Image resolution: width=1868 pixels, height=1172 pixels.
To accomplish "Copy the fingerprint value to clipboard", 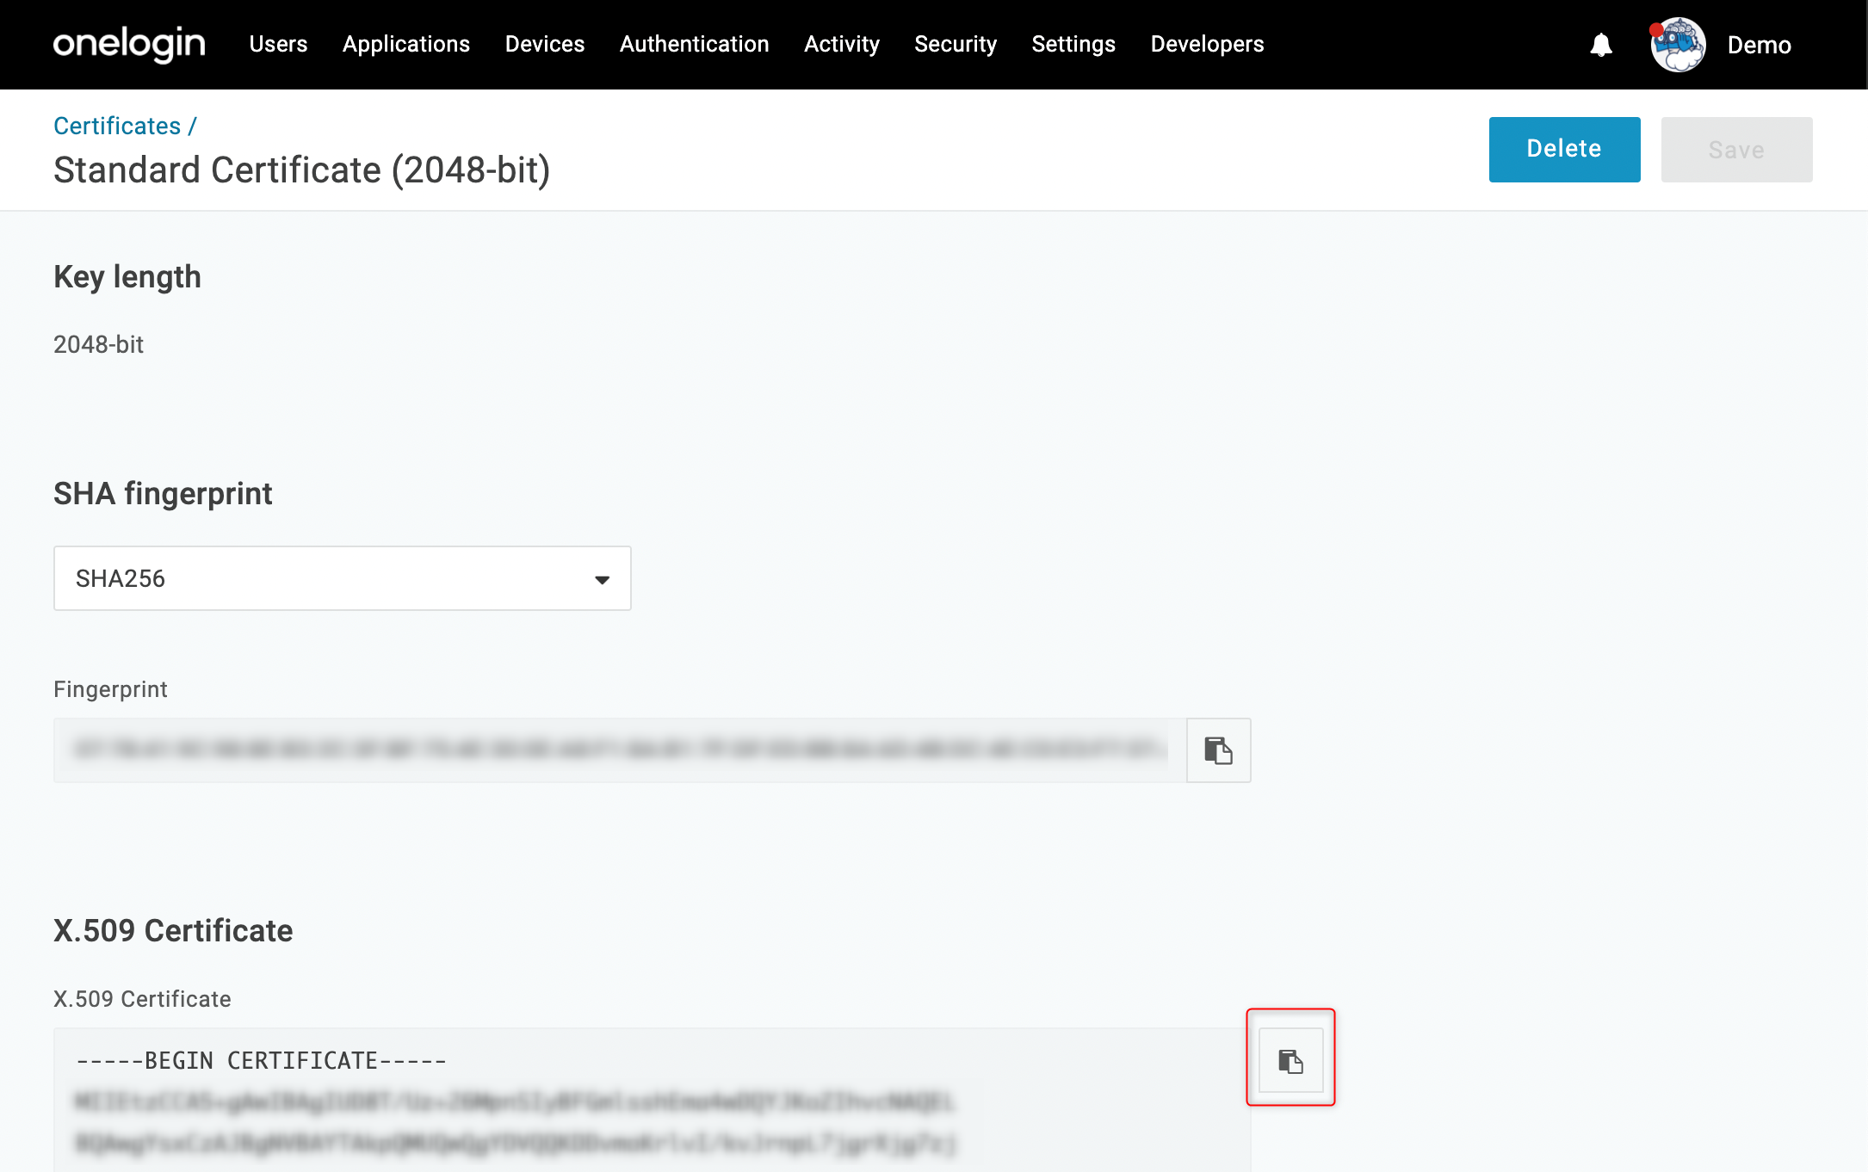I will click(x=1218, y=750).
